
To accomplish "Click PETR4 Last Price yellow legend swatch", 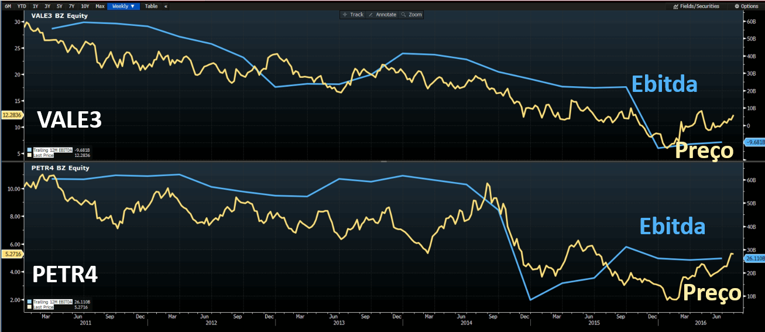I will [x=29, y=307].
